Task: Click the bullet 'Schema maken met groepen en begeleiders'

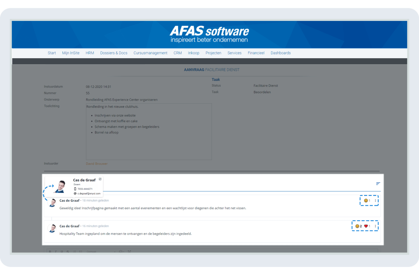Action: pyautogui.click(x=127, y=127)
